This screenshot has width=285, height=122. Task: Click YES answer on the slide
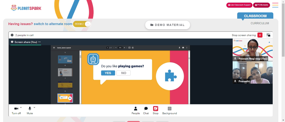108,73
